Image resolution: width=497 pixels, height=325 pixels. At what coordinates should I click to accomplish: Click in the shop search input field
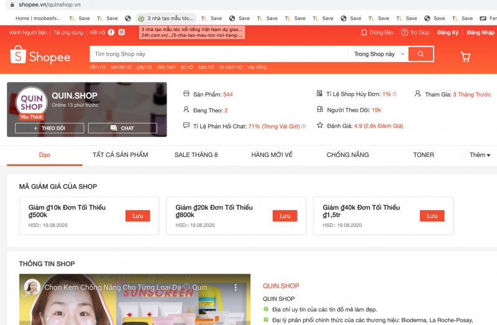click(217, 55)
